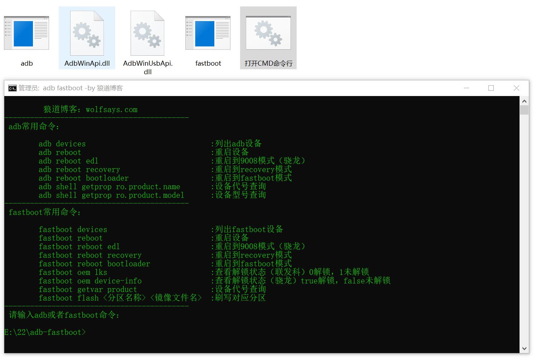Click the 'adb reboot bootloader' command text
This screenshot has width=536, height=362.
[x=84, y=178]
